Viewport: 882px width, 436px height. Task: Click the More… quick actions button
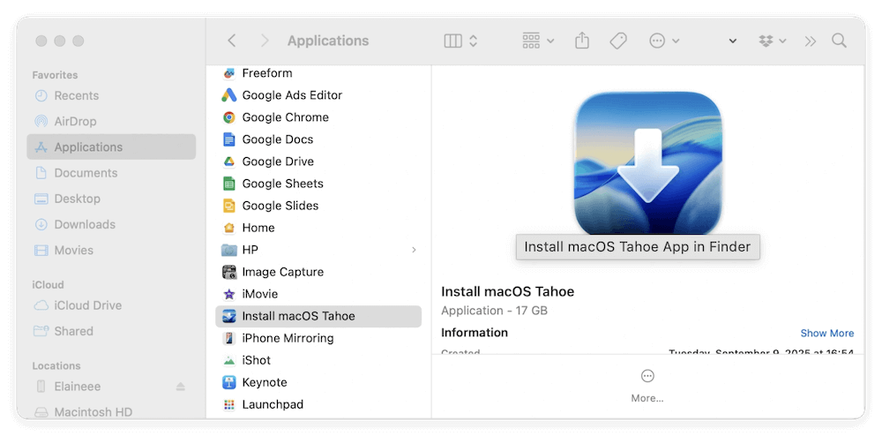coord(647,387)
